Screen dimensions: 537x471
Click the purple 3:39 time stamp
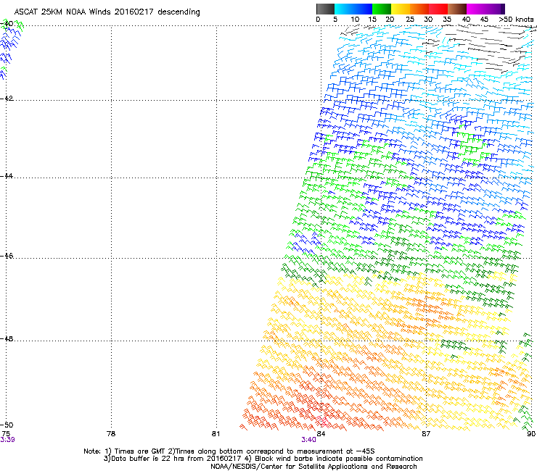coord(7,440)
